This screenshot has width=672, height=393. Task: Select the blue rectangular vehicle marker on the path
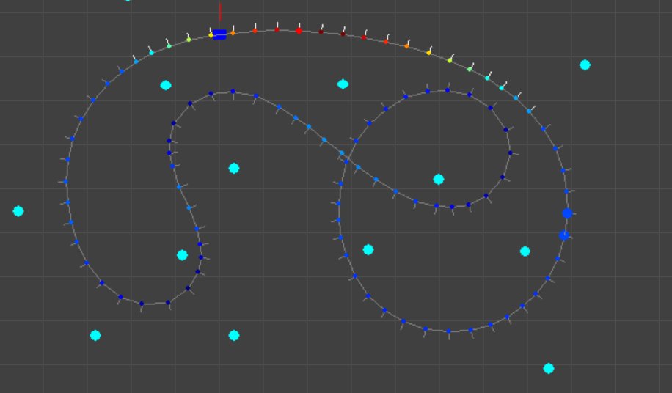(219, 34)
